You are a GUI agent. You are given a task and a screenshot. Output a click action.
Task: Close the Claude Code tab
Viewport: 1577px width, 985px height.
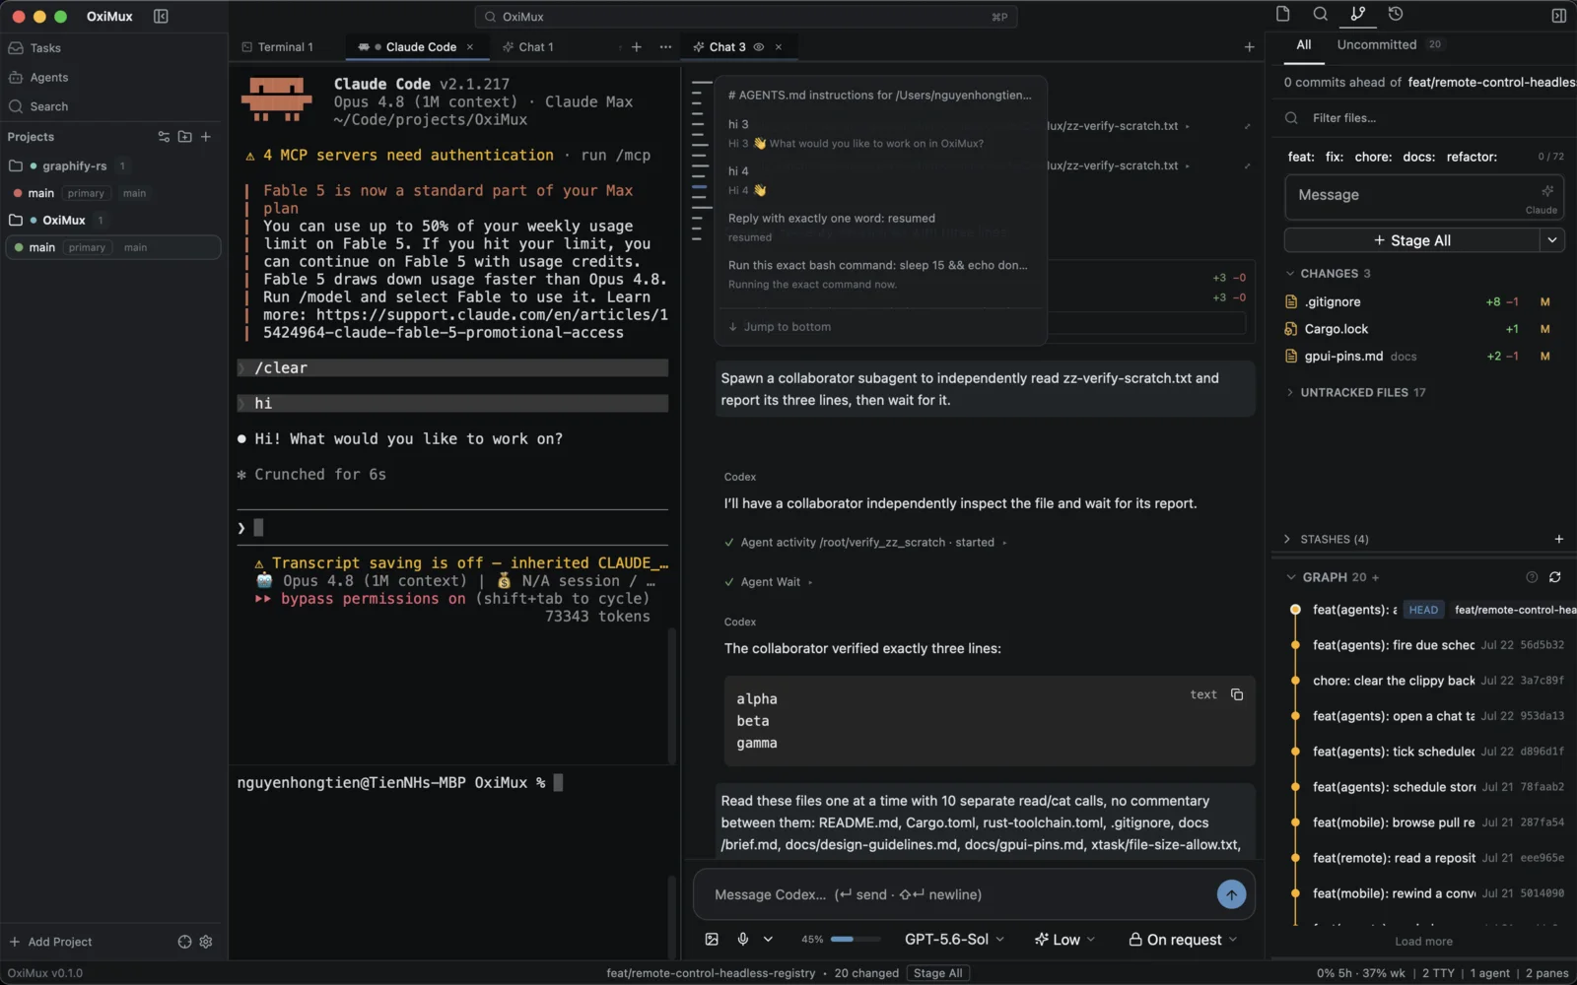[470, 47]
